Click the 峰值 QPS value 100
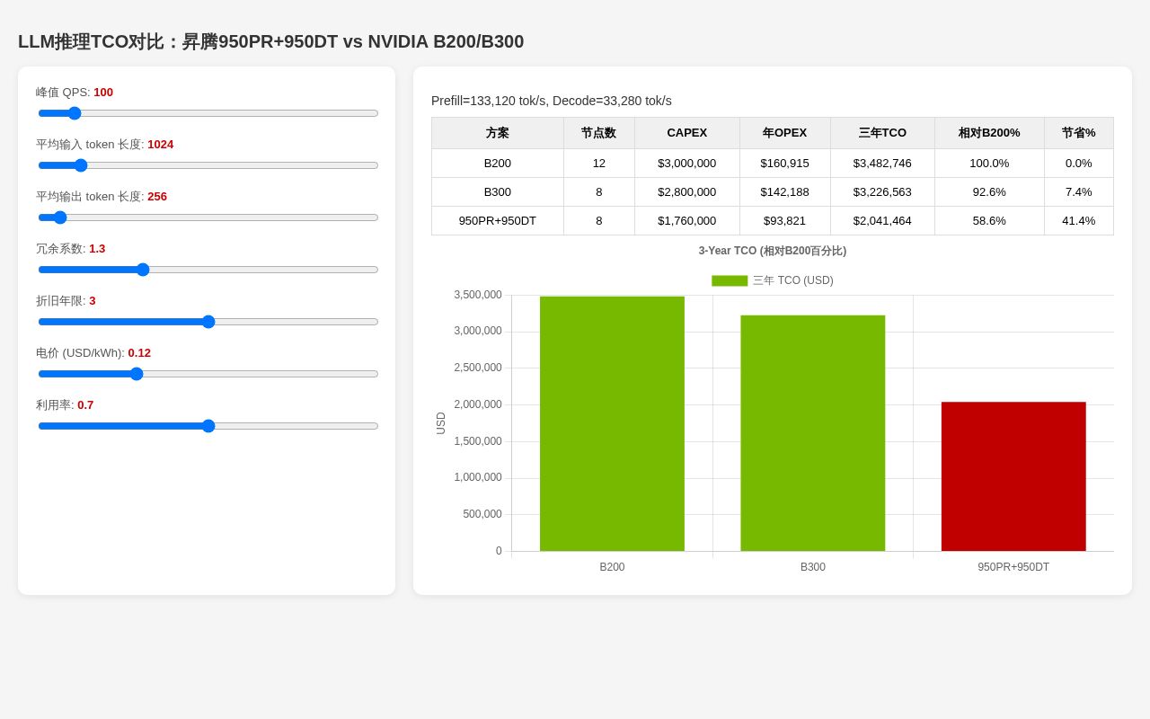 click(x=103, y=92)
